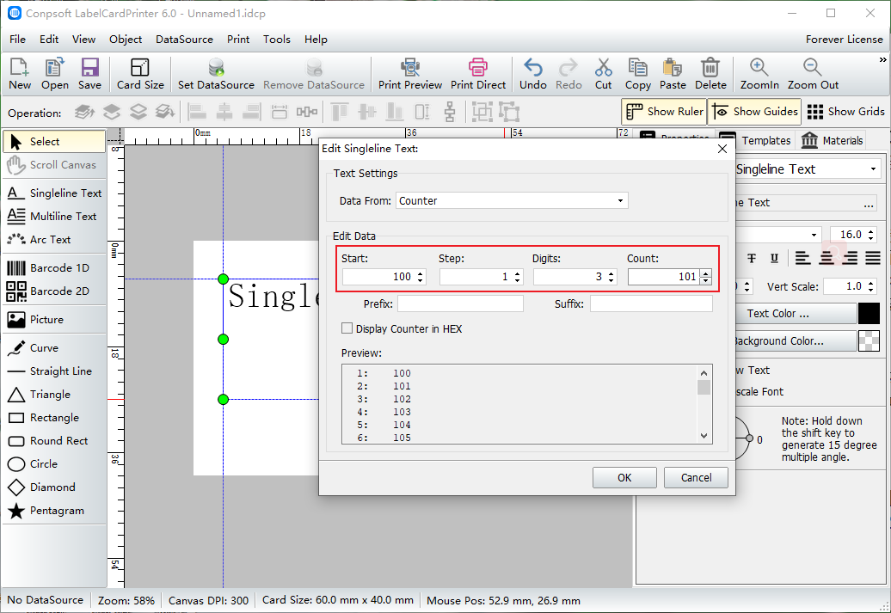Open the Edit menu
The height and width of the screenshot is (613, 891).
pos(49,40)
